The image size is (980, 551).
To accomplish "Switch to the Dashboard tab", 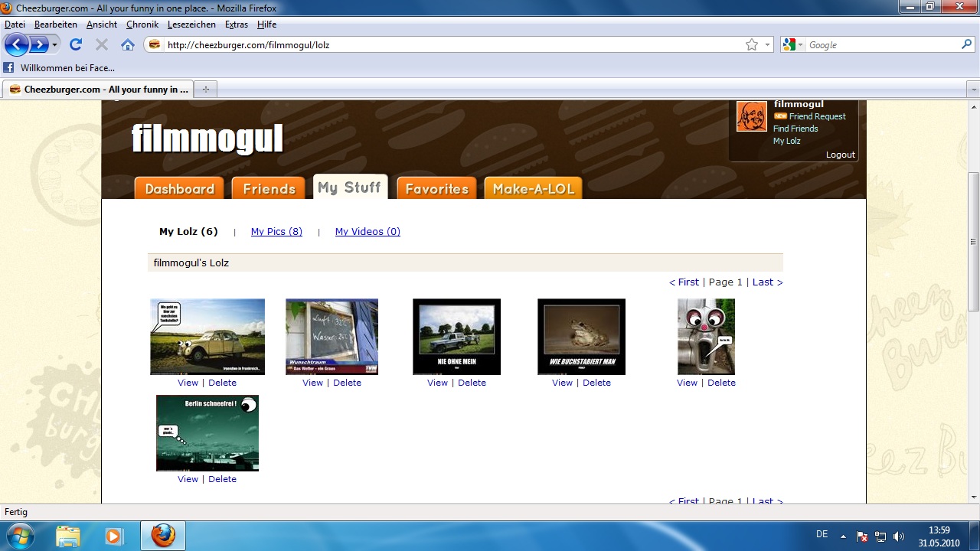I will click(x=180, y=188).
